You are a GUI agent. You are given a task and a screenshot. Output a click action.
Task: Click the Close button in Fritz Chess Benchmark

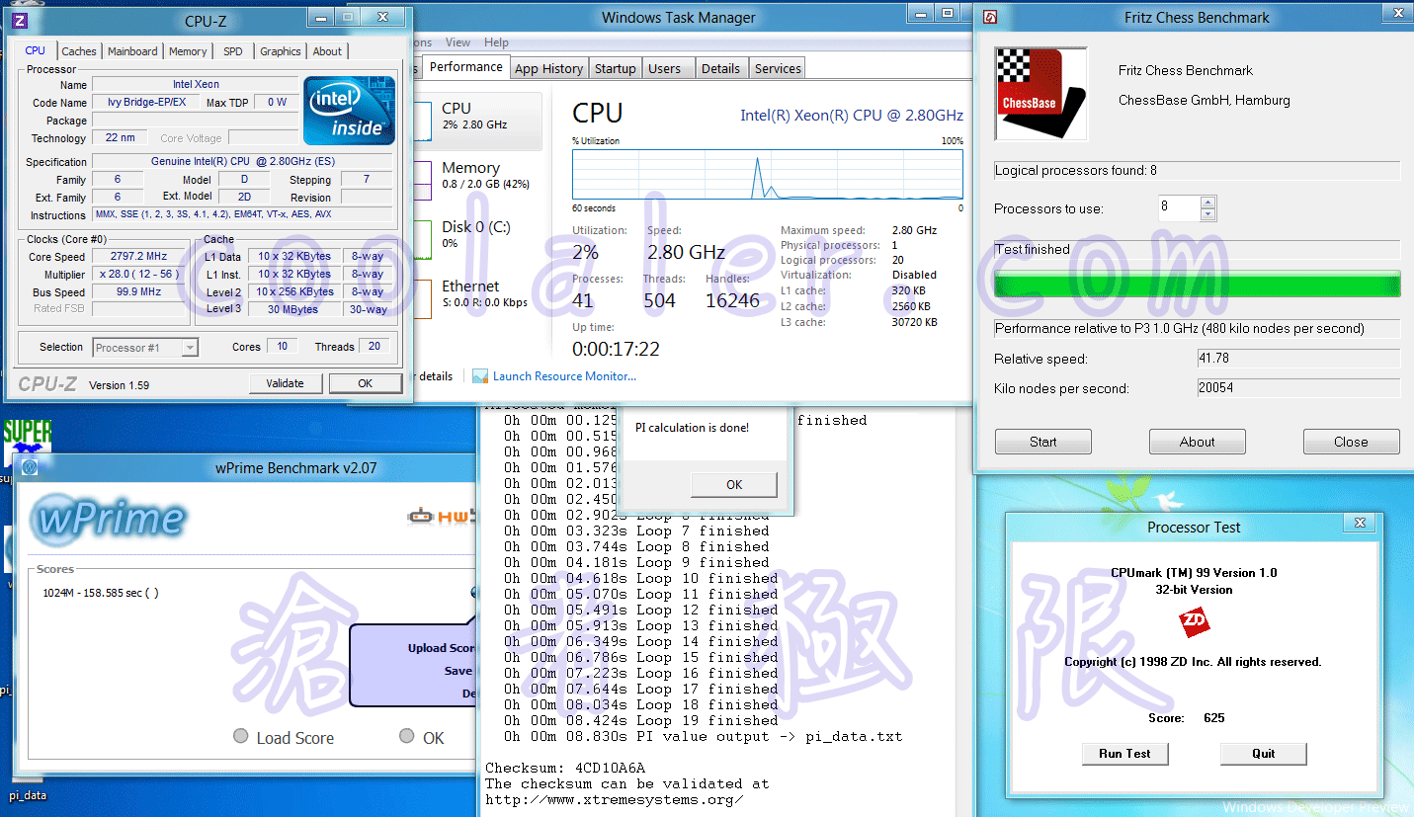tap(1351, 442)
